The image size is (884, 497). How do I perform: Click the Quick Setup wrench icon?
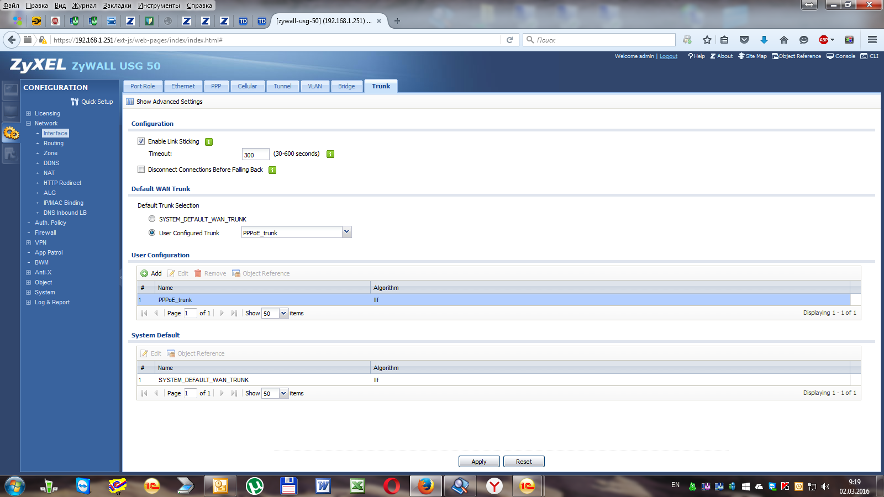click(75, 102)
